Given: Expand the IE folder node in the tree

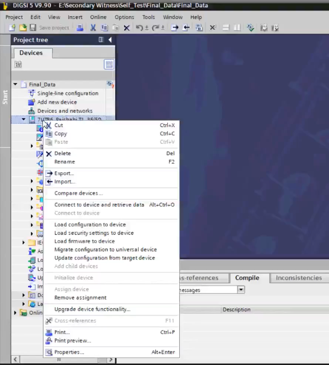Looking at the screenshot, I should coord(24,243).
